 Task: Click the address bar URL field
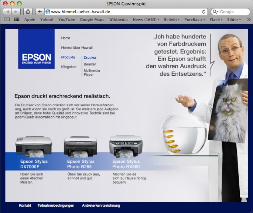(x=125, y=12)
